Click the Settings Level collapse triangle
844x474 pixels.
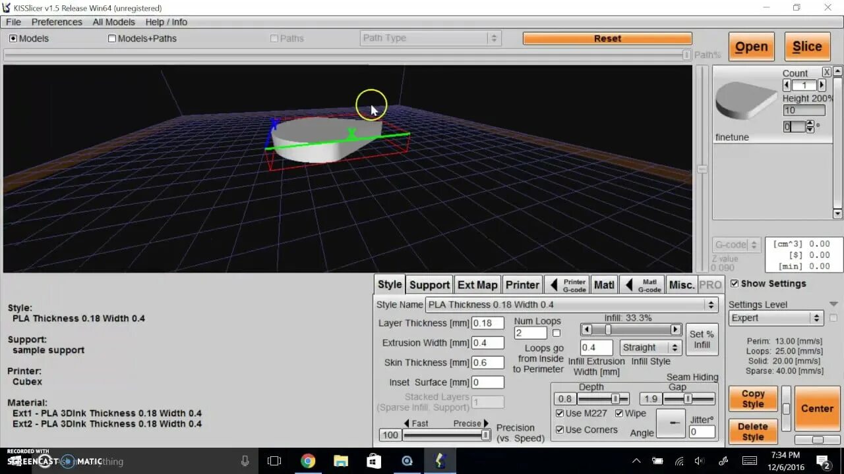[x=833, y=304]
